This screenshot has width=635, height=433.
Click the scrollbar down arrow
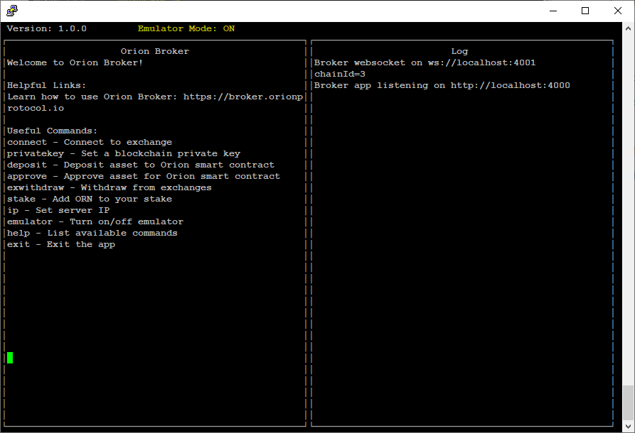628,427
